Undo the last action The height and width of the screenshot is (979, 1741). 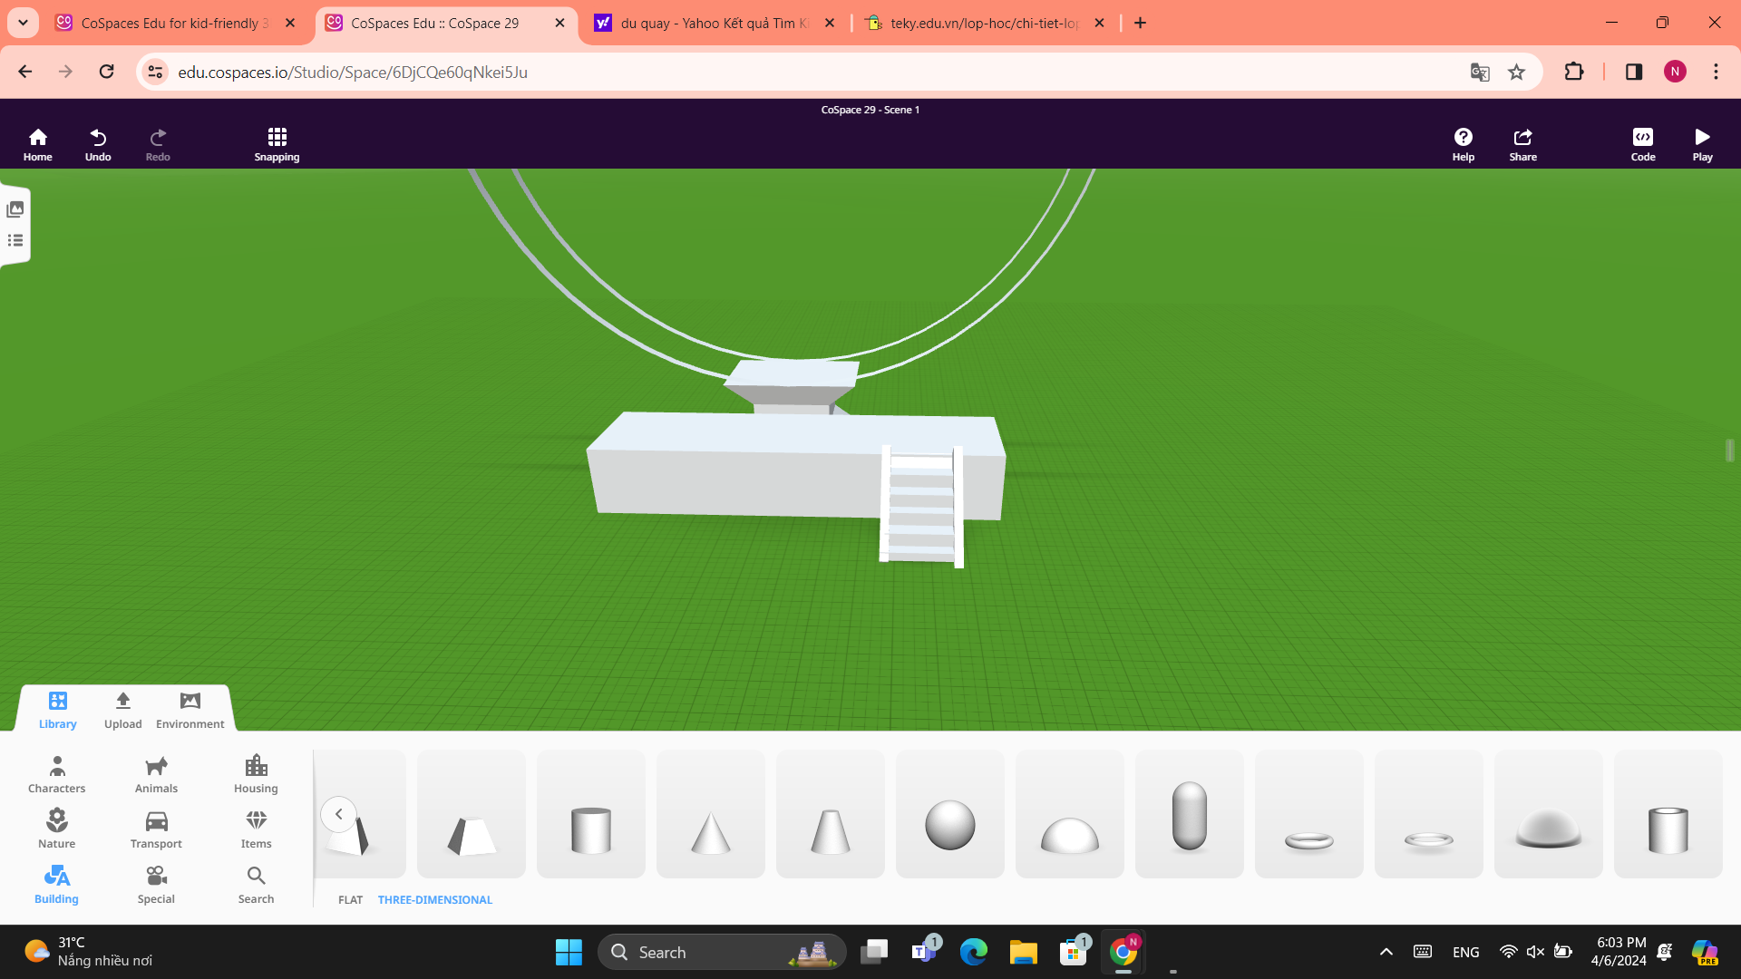pos(98,144)
